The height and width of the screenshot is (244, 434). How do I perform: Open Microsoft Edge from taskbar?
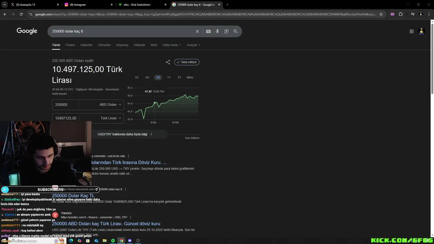[x=71, y=241]
